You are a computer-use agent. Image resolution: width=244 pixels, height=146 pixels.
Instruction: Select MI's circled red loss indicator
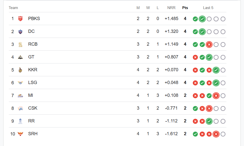[216, 96]
